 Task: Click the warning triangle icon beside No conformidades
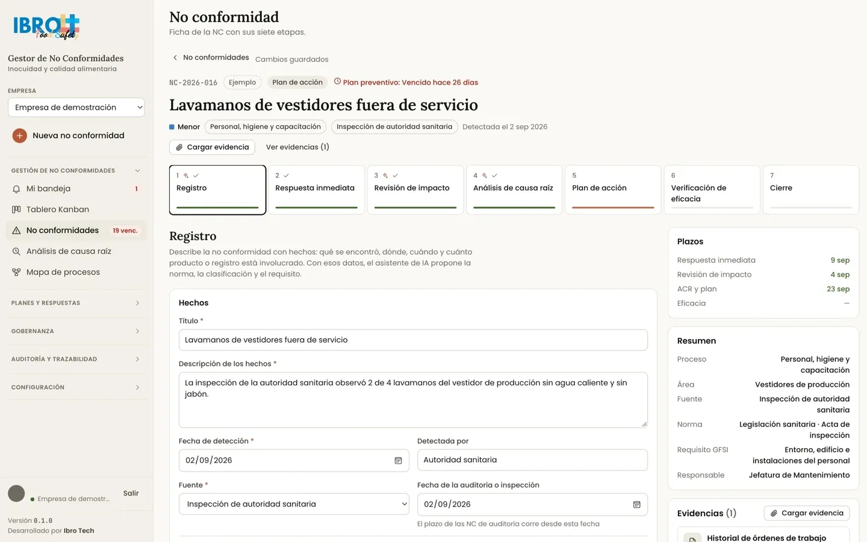[x=16, y=231]
